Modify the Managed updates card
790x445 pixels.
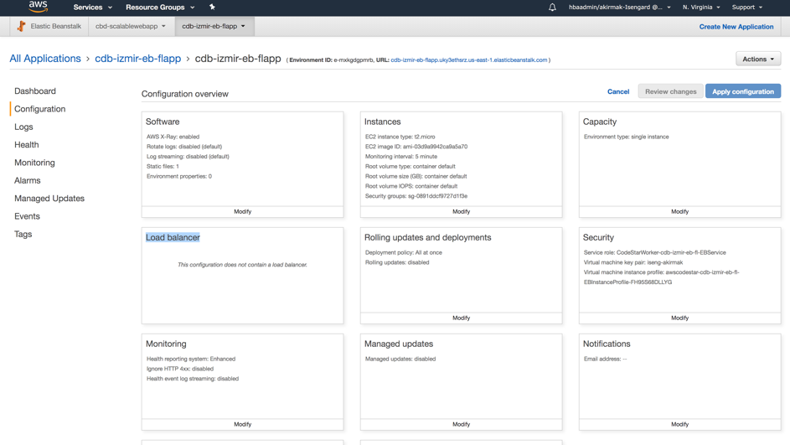coord(461,424)
